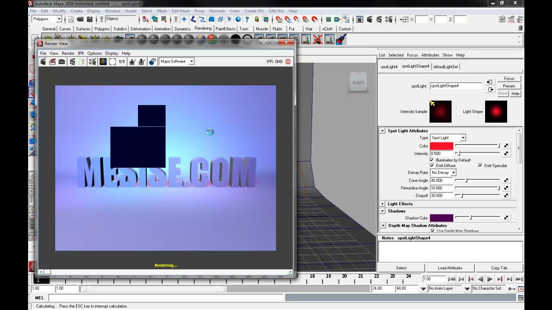The width and height of the screenshot is (552, 310).
Task: Click the Make Live help question icon
Action: point(247,19)
